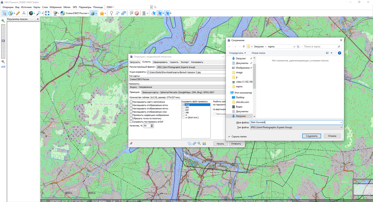Select the ruler distance measurement tool
This screenshot has height=202, width=373.
coord(17,13)
